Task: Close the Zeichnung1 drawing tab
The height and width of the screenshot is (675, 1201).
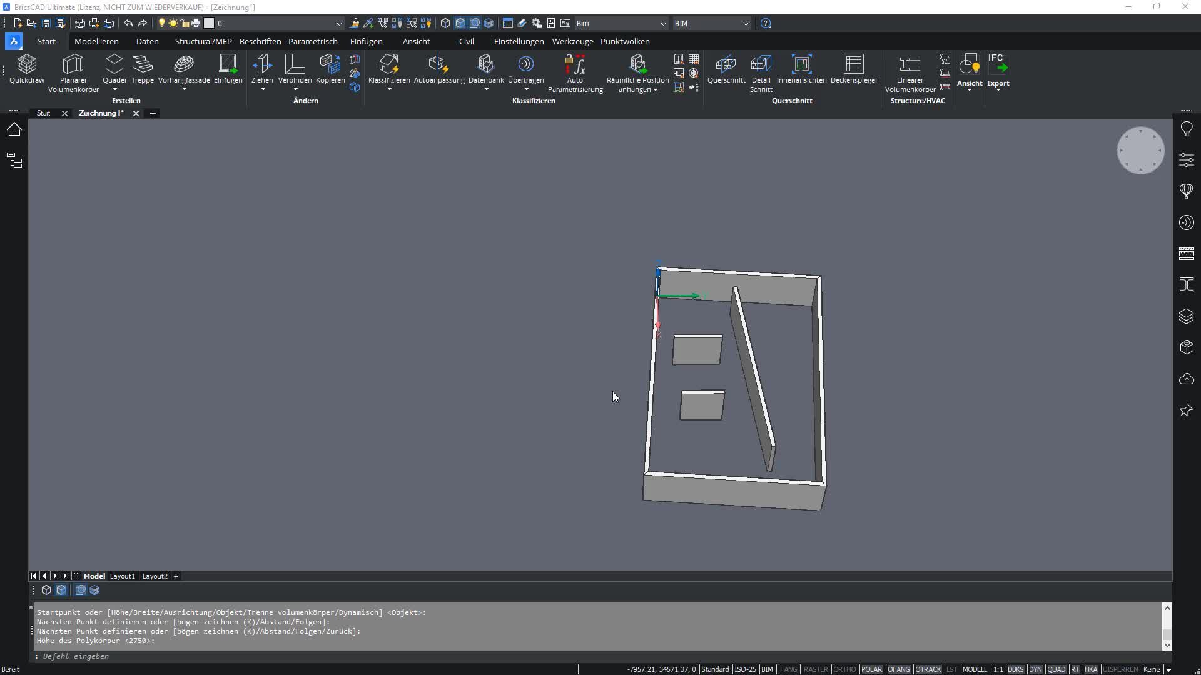Action: pos(136,113)
